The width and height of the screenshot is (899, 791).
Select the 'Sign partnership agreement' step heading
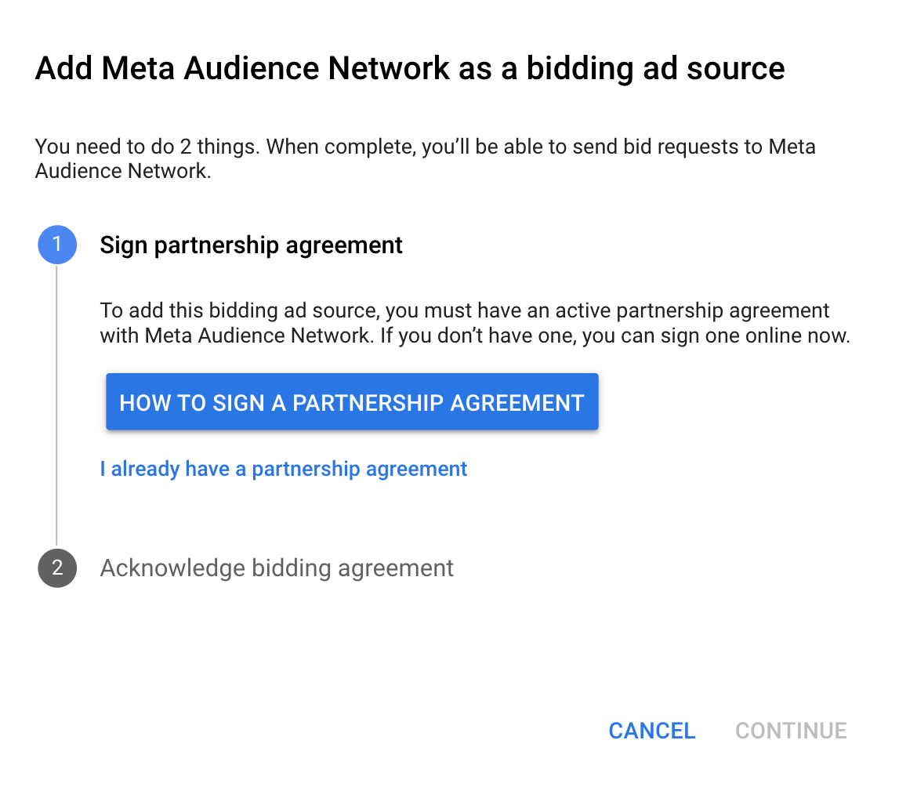tap(251, 245)
